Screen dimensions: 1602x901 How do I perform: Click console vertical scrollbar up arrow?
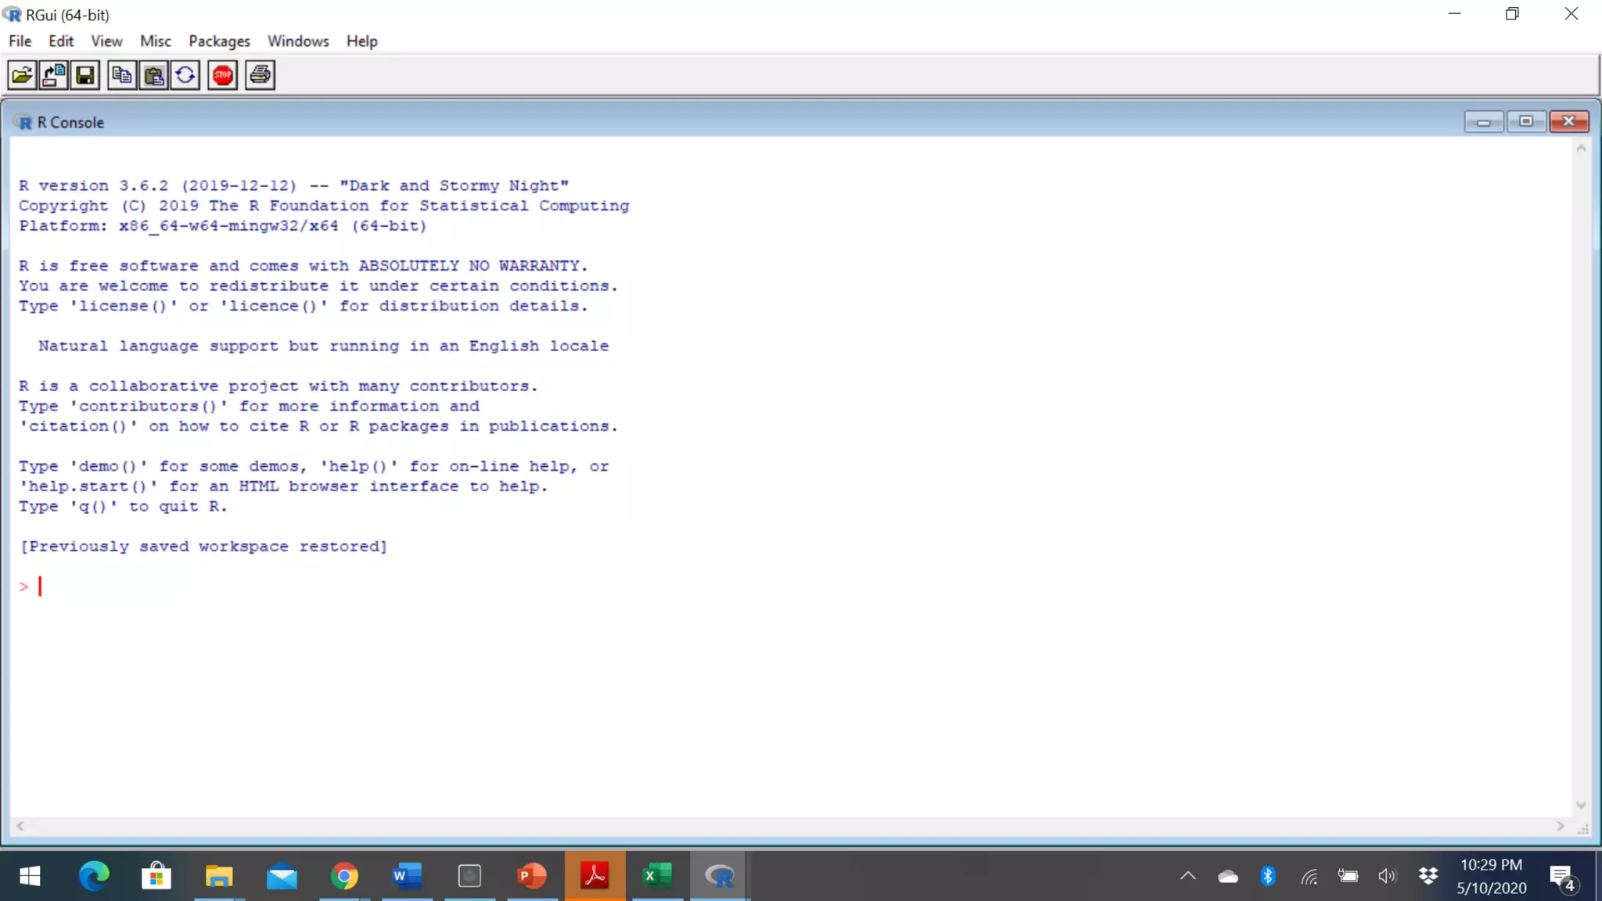pos(1581,149)
